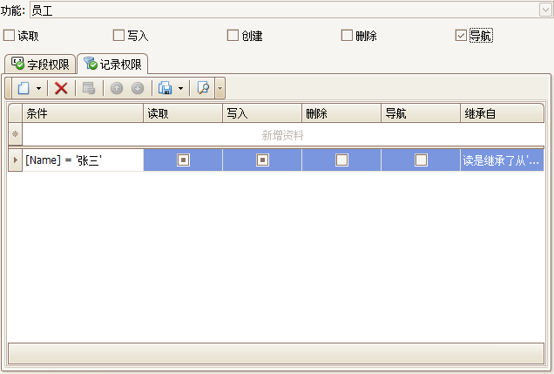Viewport: 554px width, 374px height.
Task: Toggle 读取 checkbox in 张三 row
Action: pyautogui.click(x=183, y=160)
